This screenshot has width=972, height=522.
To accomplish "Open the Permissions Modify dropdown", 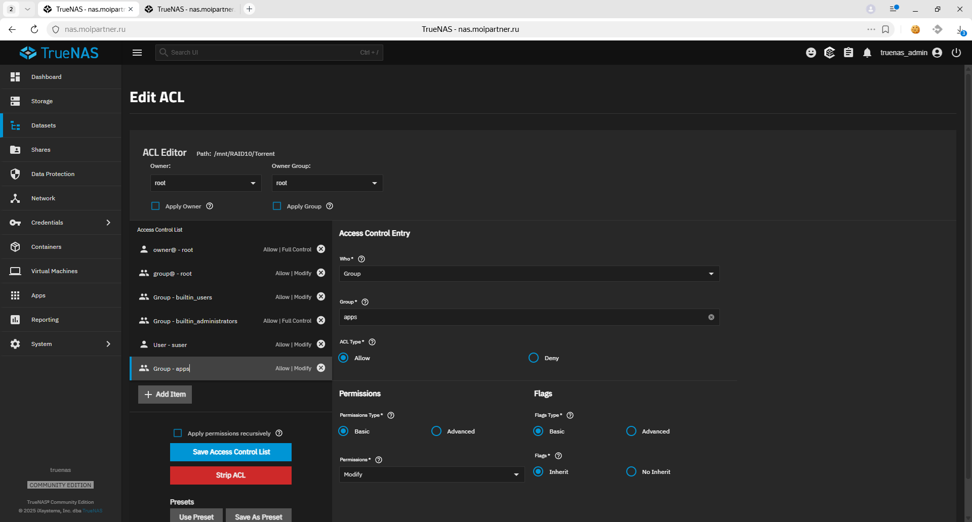I will click(x=431, y=474).
